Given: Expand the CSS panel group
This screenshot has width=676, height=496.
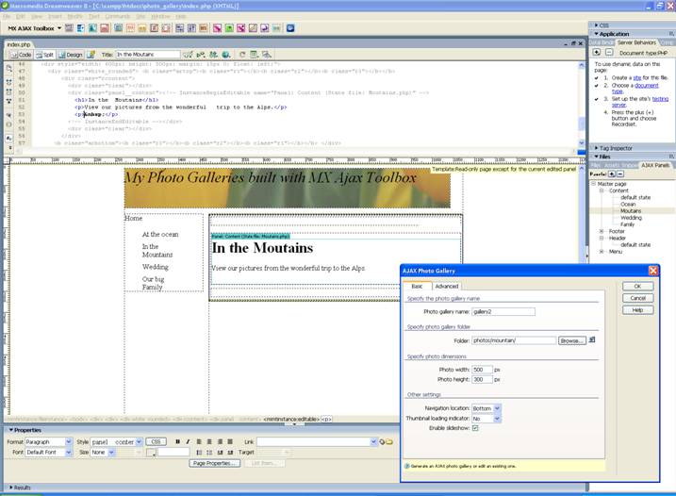Looking at the screenshot, I should [x=596, y=25].
